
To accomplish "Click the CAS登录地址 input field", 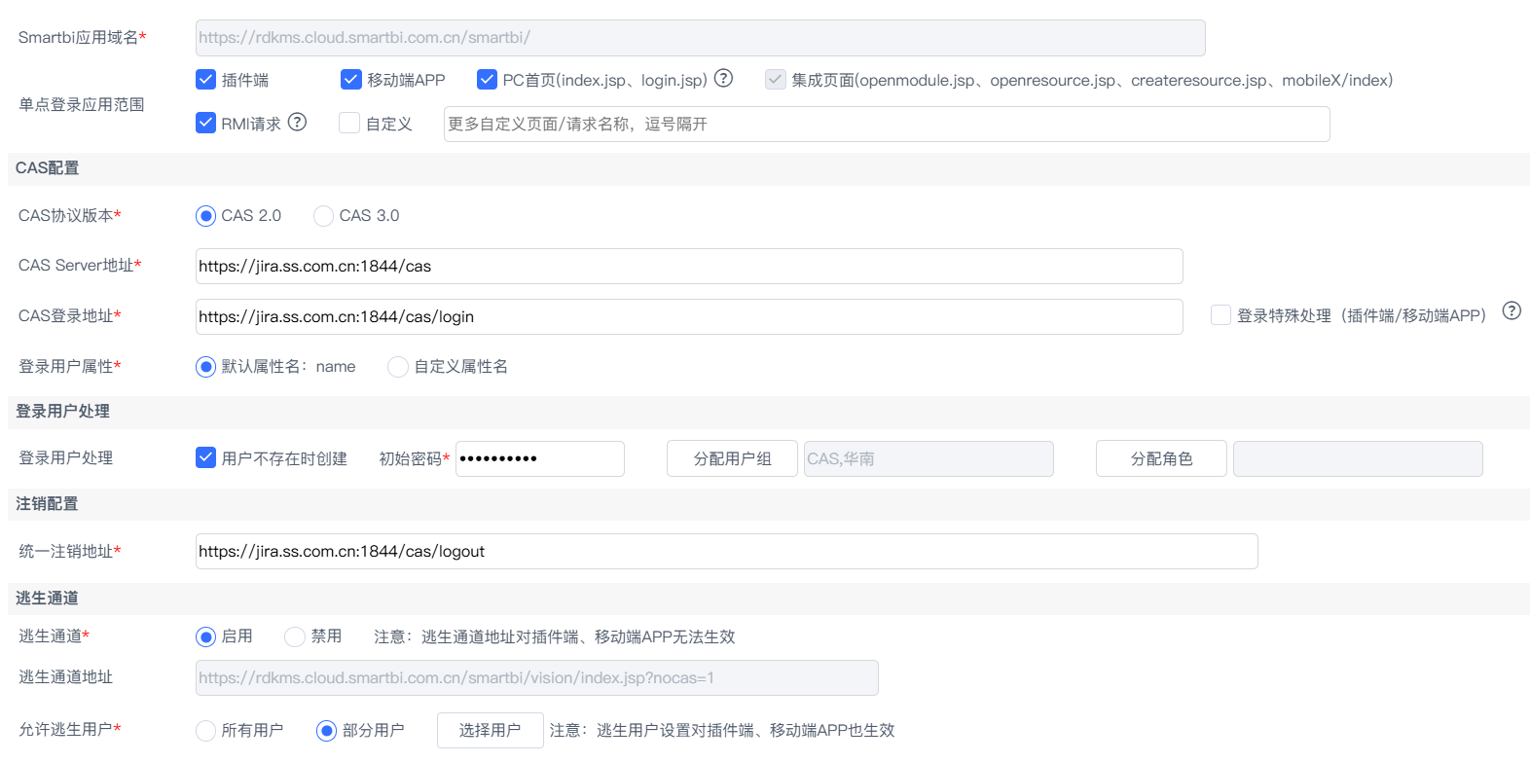I will [x=689, y=316].
